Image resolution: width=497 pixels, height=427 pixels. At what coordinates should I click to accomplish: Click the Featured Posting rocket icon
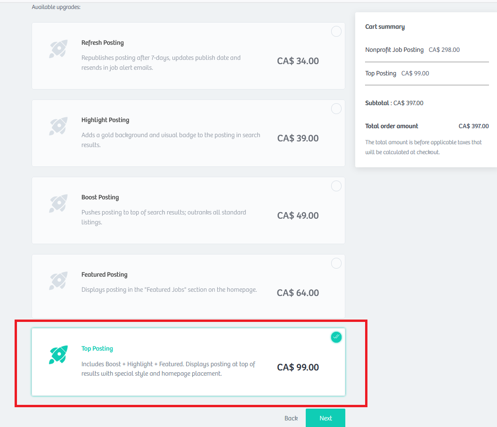[x=58, y=281]
